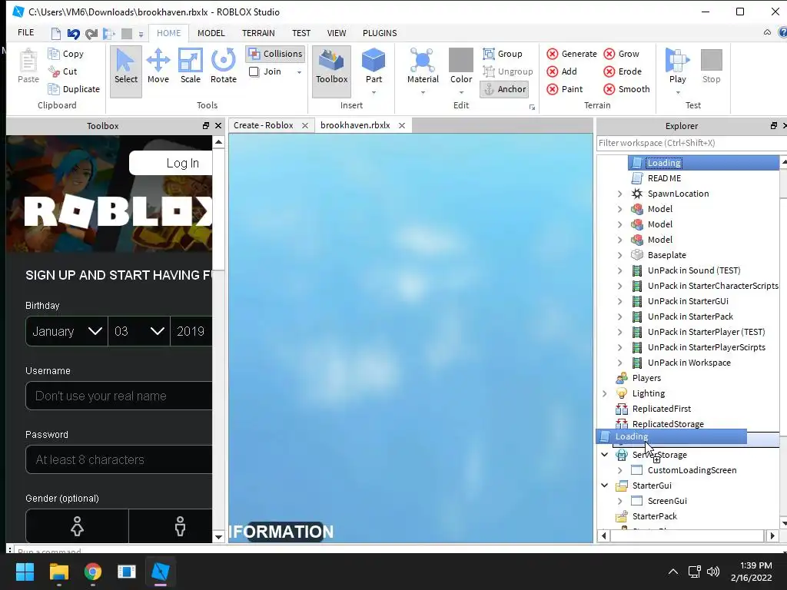This screenshot has height=590, width=787.
Task: Click the Paste icon in Clipboard
Action: (x=28, y=66)
